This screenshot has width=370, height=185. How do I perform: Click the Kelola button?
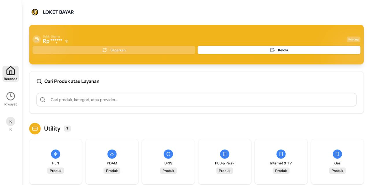(x=279, y=50)
